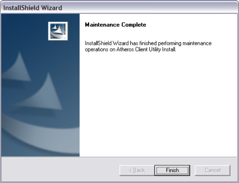
Task: Click the disabled Cancel button
Action: [x=212, y=170]
